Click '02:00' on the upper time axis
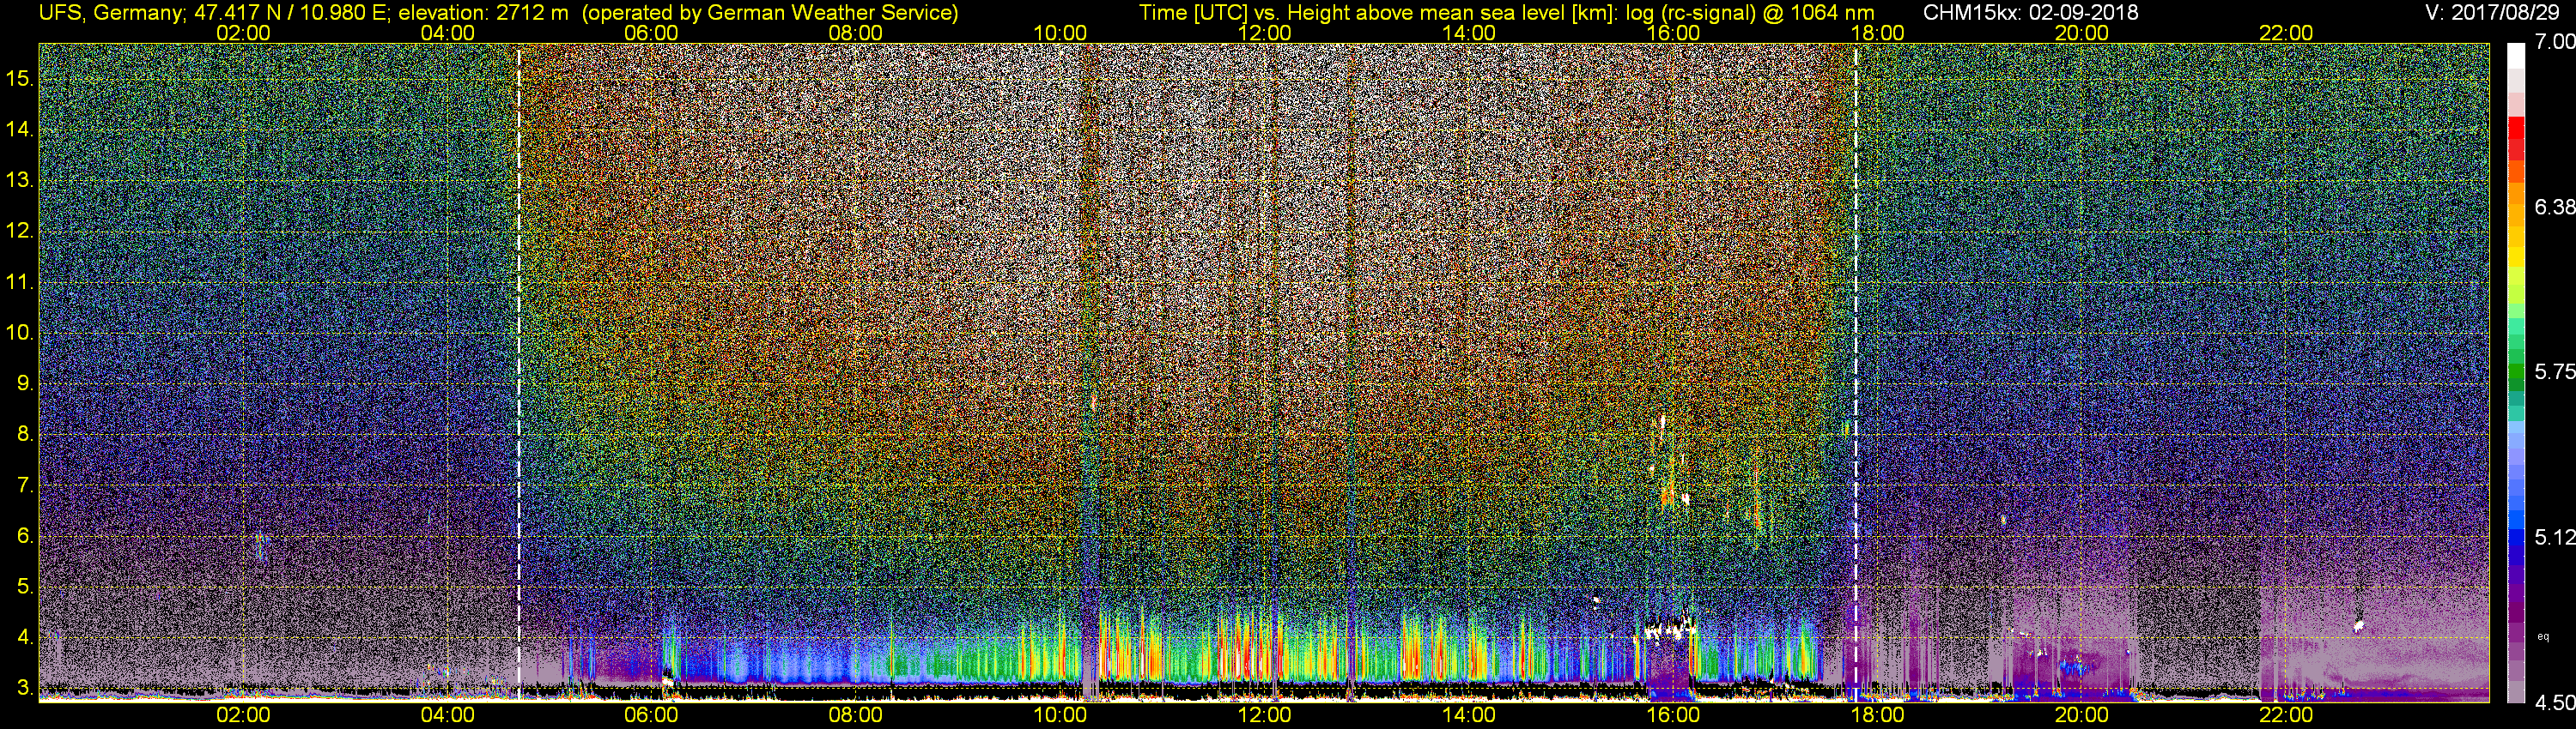Image resolution: width=2576 pixels, height=729 pixels. 243,33
